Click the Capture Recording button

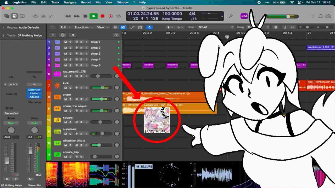pos(110,16)
